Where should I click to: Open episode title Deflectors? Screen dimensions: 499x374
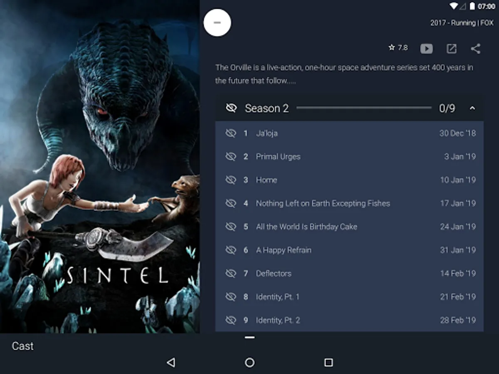[x=273, y=273]
